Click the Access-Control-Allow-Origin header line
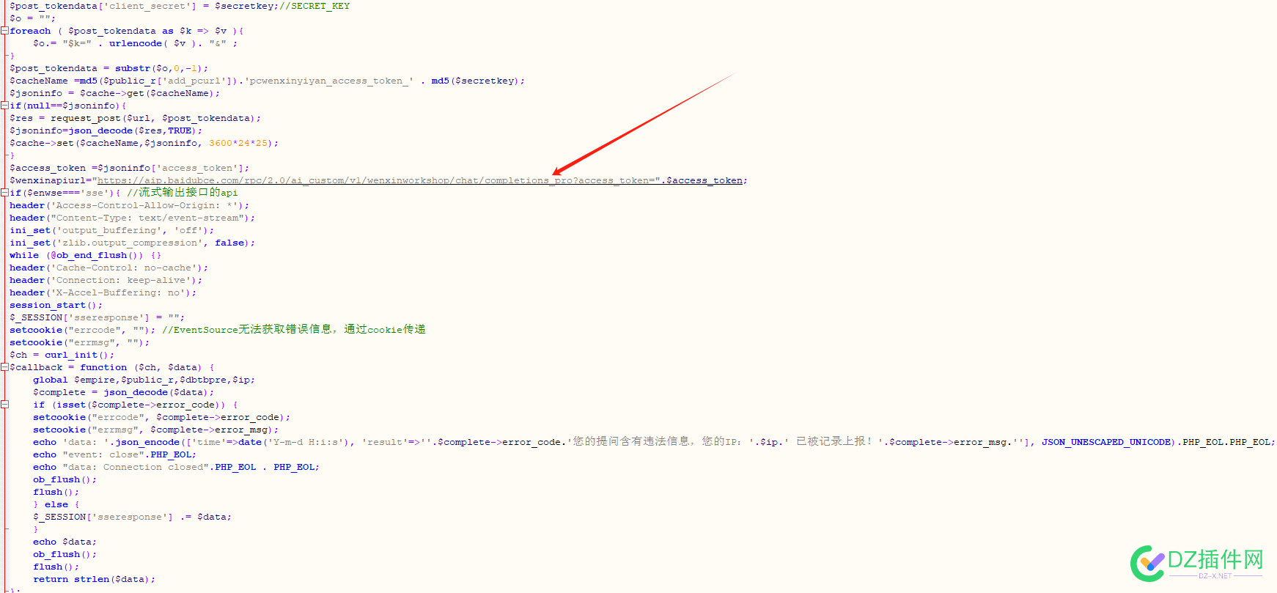 (x=129, y=205)
